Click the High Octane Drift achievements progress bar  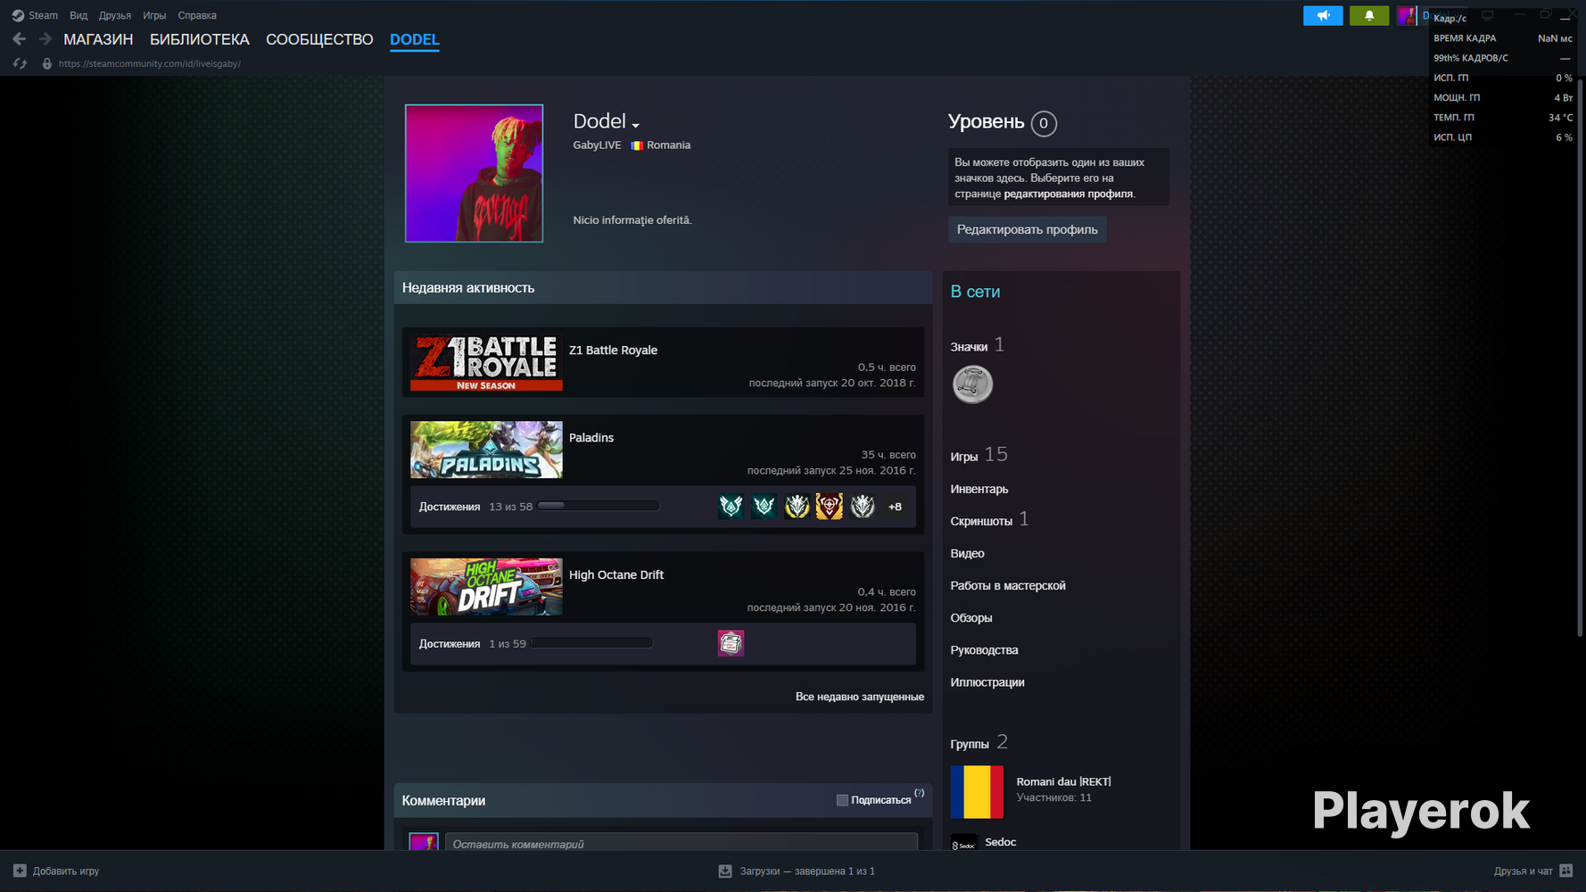pos(591,643)
